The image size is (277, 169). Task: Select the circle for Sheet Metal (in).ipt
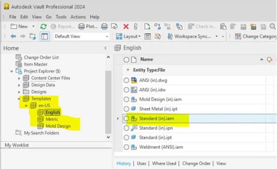coord(126,109)
